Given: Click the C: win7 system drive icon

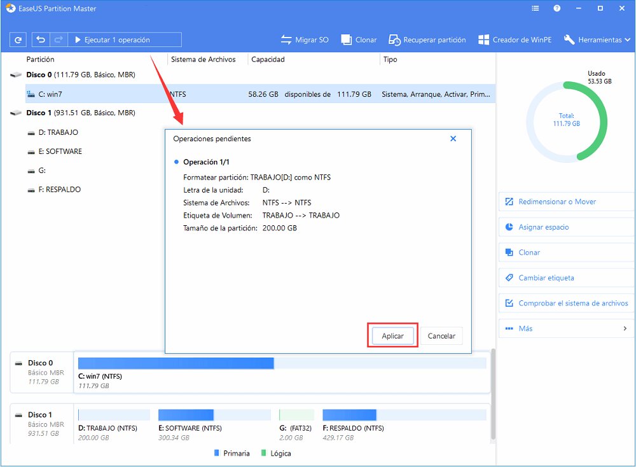Looking at the screenshot, I should click(x=31, y=94).
